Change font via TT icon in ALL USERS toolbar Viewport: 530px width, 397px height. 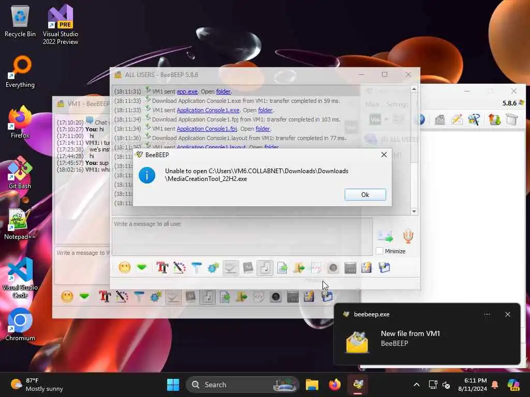pos(162,268)
